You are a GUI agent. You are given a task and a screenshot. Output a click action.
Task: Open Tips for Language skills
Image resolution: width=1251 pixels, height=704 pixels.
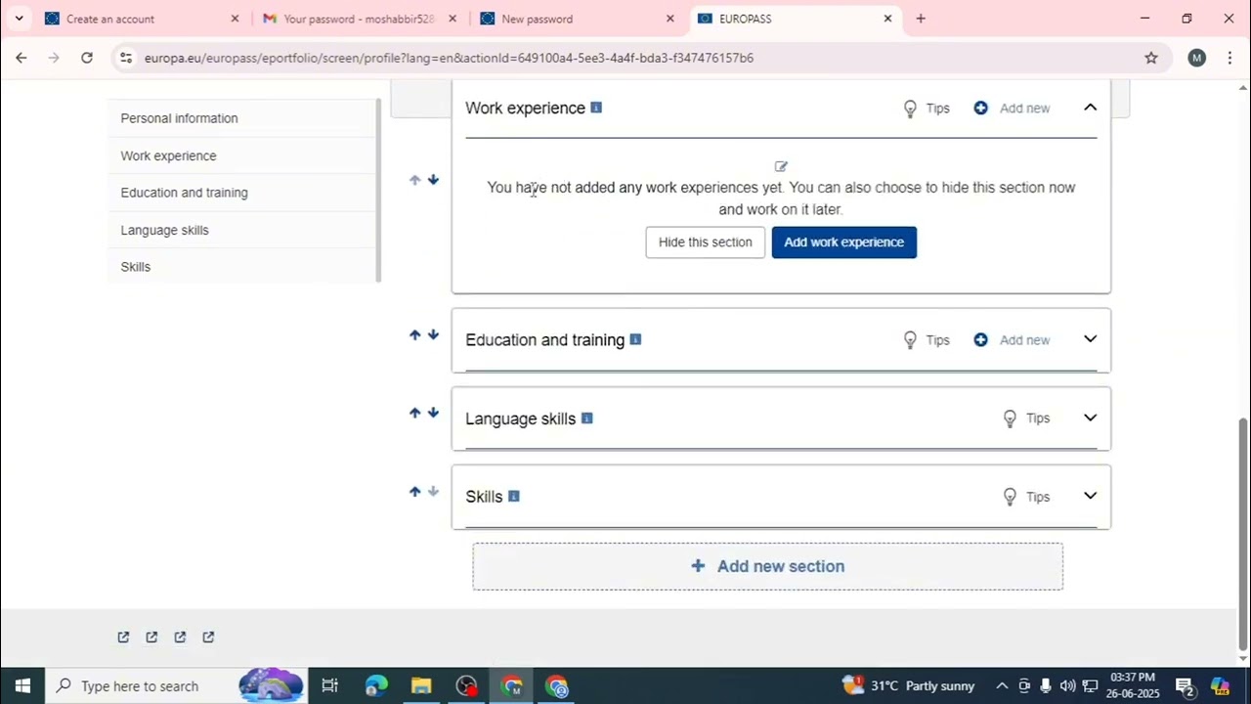(1026, 418)
